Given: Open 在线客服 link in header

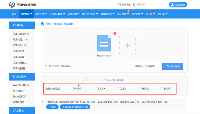Looking at the screenshot, I should click(x=126, y=5).
